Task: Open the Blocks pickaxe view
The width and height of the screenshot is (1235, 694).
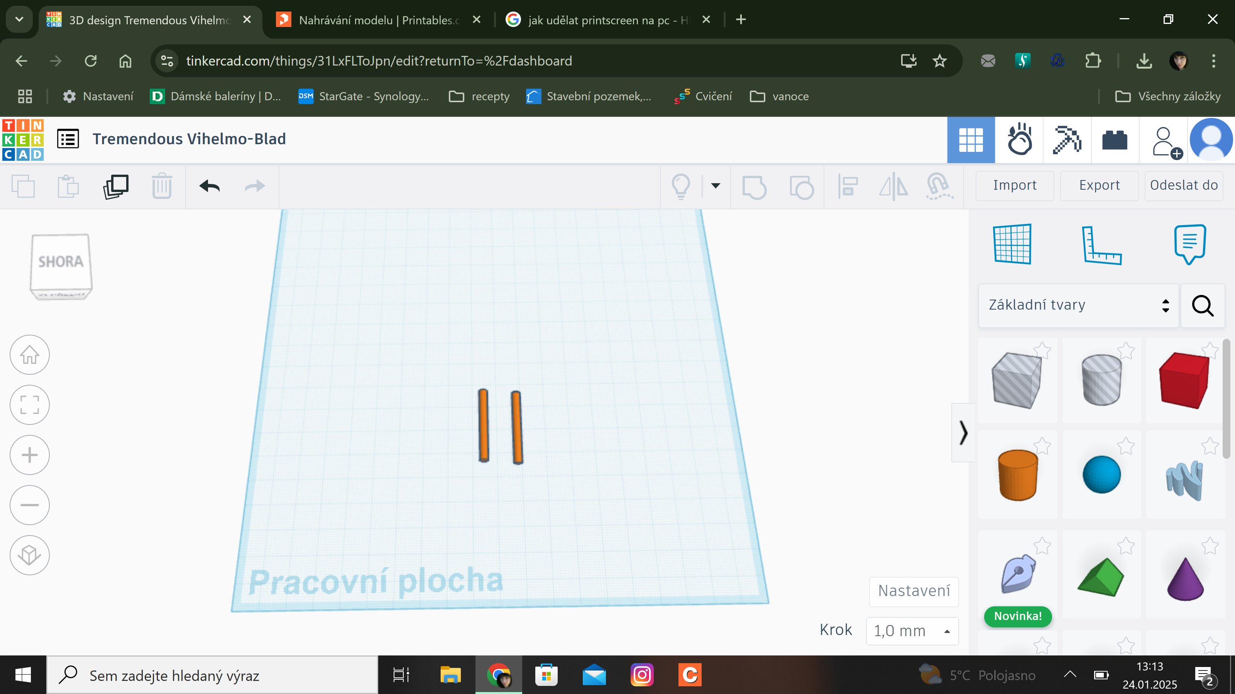Action: [x=1067, y=140]
